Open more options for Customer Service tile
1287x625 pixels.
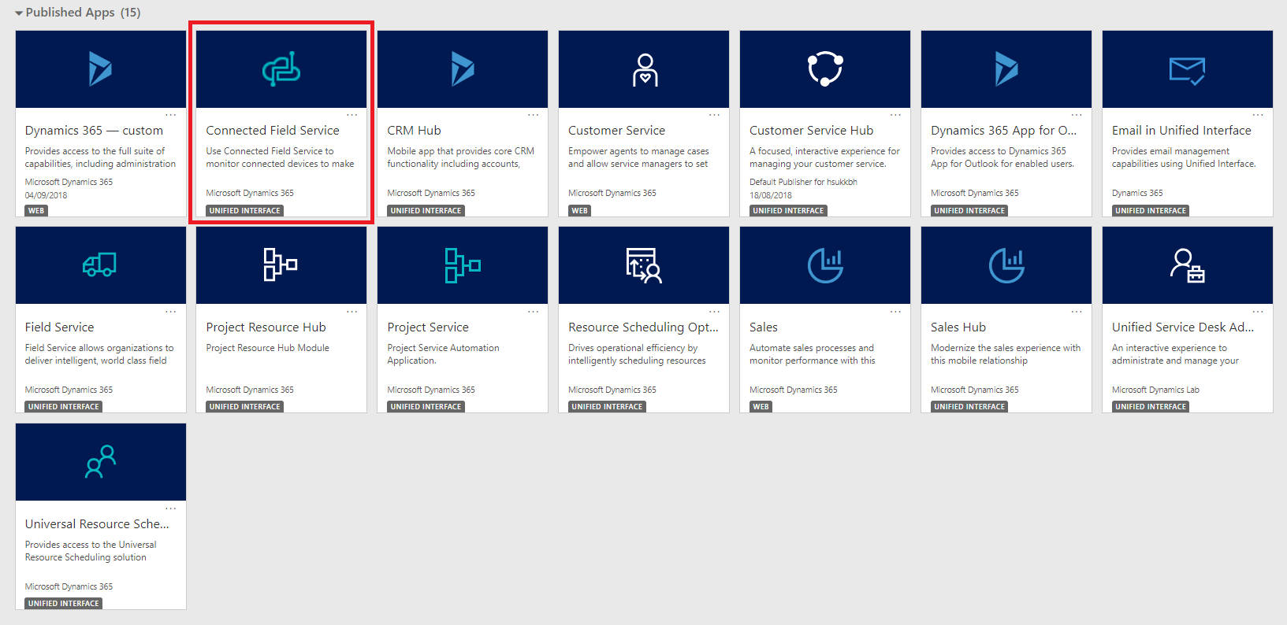[714, 115]
